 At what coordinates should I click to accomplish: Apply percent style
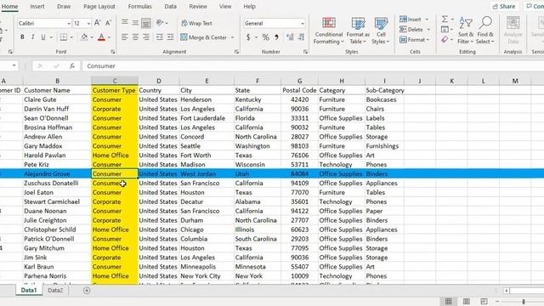coord(265,37)
